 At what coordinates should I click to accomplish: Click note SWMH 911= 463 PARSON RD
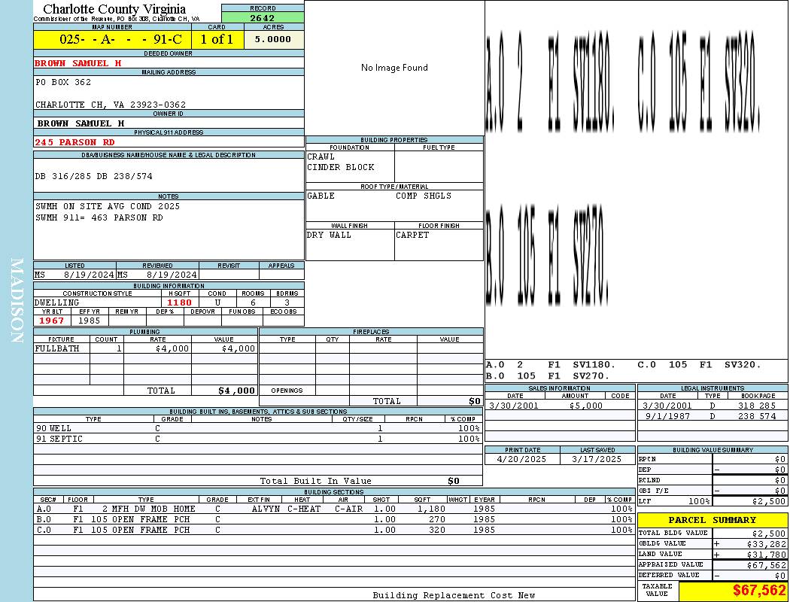point(99,217)
